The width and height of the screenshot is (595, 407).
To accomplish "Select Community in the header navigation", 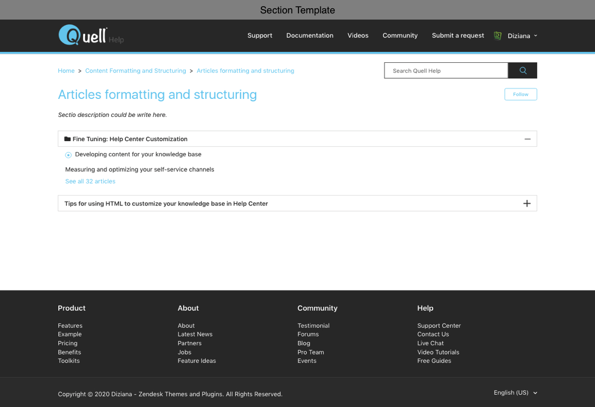I will click(x=400, y=36).
